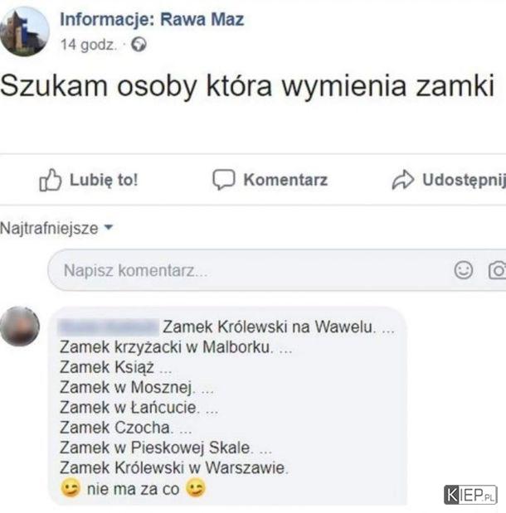Click the Lubię to! button label
This screenshot has height=513, width=506.
click(104, 180)
